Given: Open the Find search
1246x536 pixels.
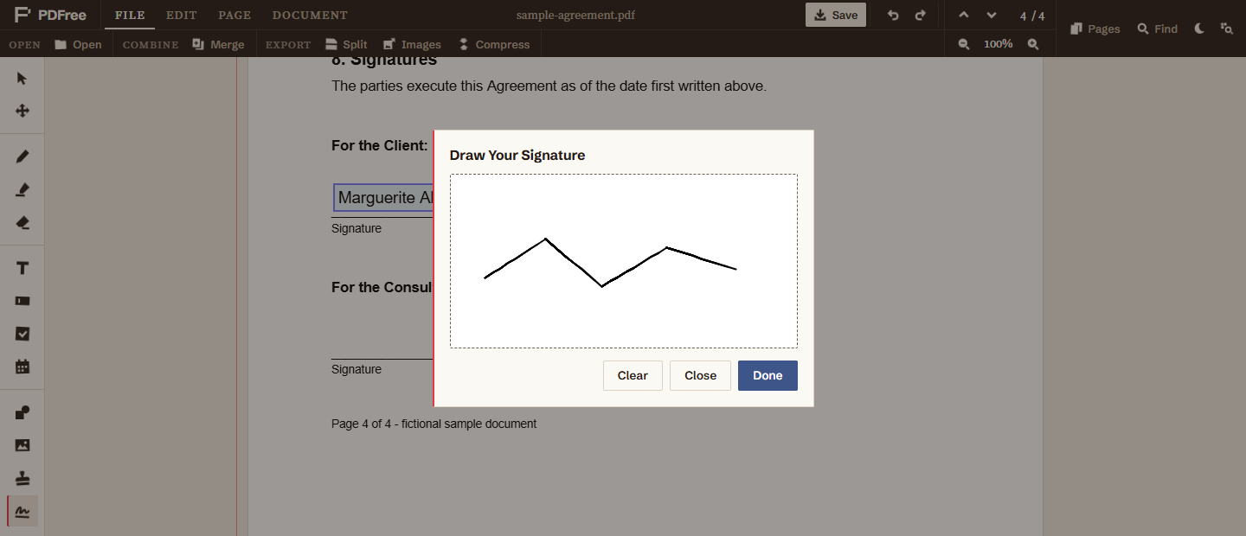Looking at the screenshot, I should [x=1158, y=29].
